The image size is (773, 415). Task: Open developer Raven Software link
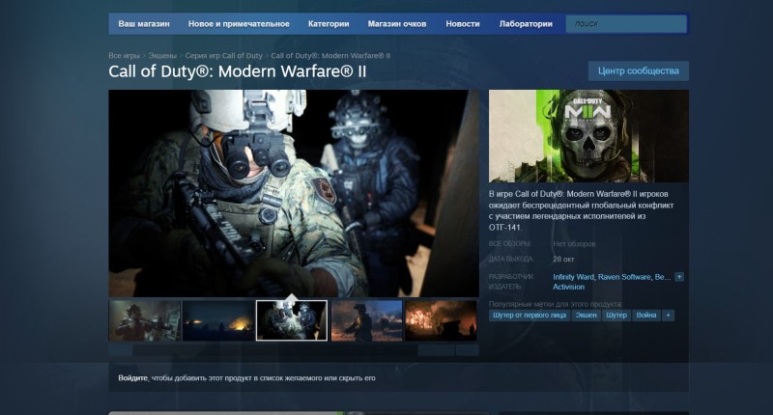coord(624,277)
